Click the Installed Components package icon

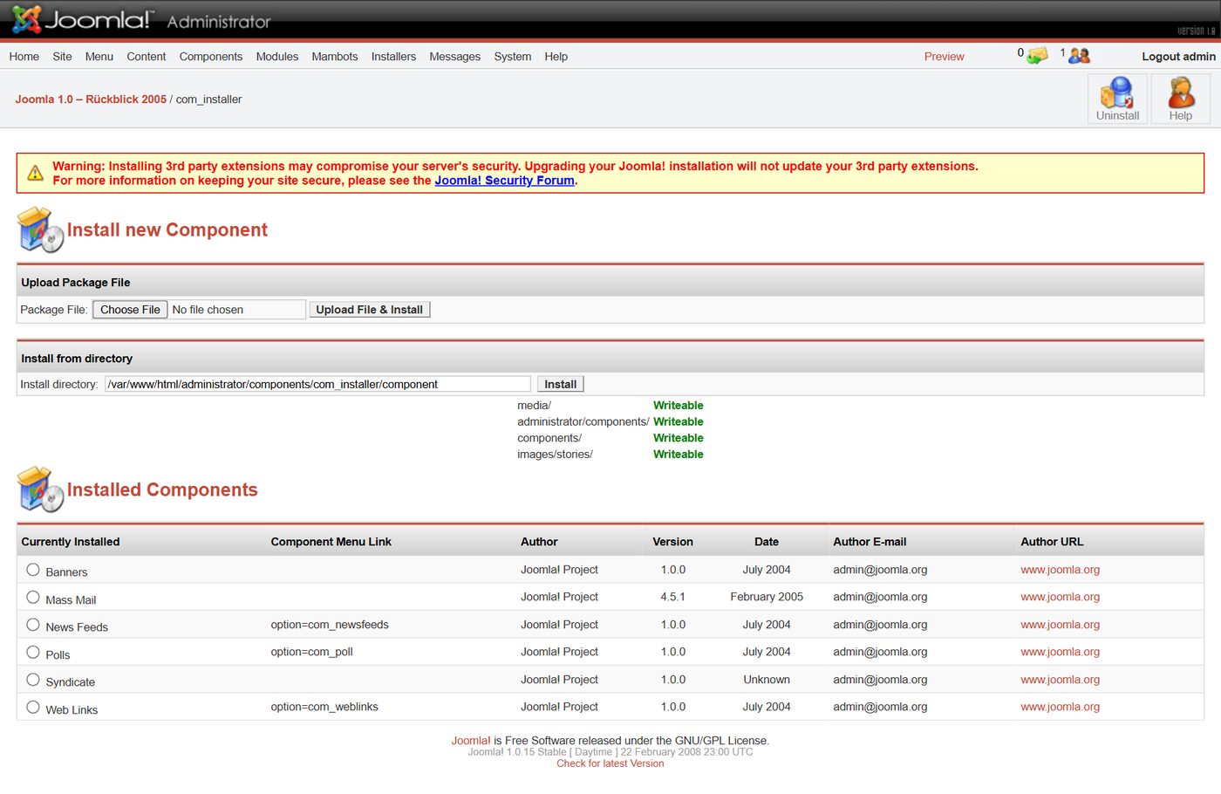click(x=40, y=489)
